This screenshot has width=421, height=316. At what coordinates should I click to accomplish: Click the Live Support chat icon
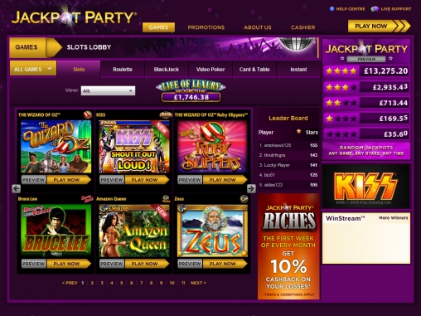pos(375,9)
